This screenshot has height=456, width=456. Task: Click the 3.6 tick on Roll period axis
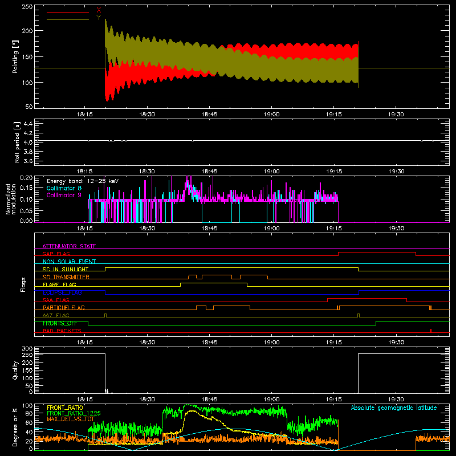point(27,161)
